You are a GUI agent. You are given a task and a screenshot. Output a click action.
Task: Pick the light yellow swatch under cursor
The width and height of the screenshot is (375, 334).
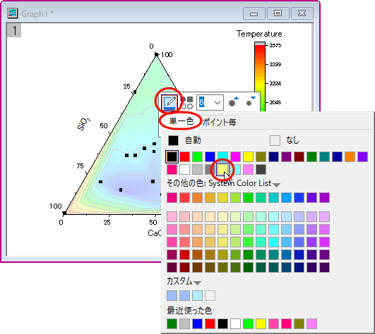coord(222,169)
